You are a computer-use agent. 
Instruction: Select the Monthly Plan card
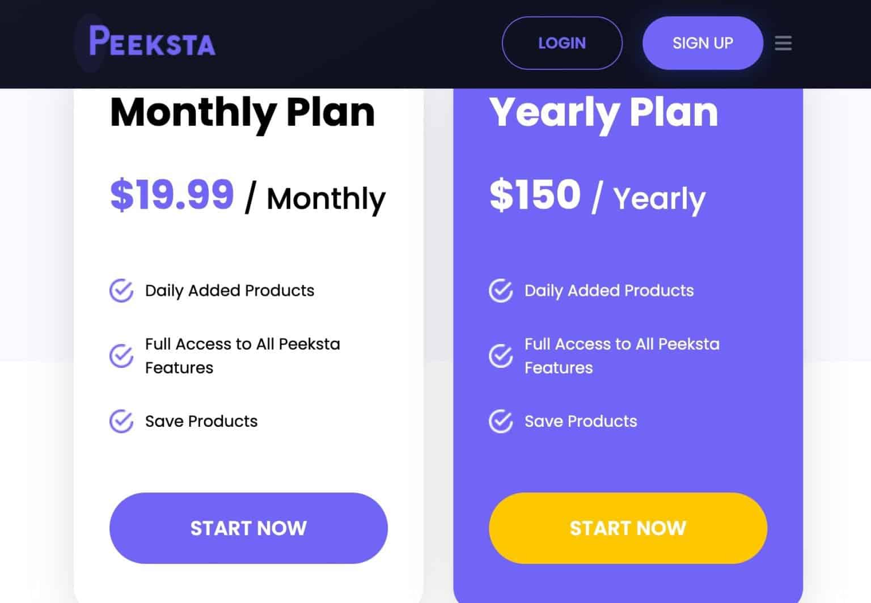pyautogui.click(x=248, y=244)
